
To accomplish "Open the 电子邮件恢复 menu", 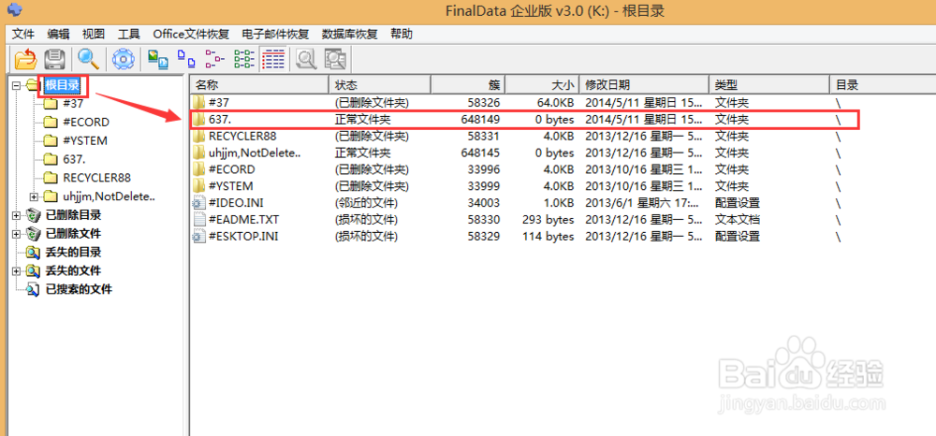I will pyautogui.click(x=276, y=34).
